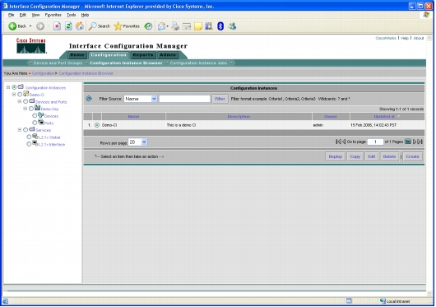Collapse the Configuration Instances root node

(x=8, y=87)
